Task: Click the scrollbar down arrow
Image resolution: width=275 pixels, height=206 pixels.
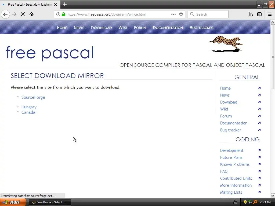Action: pos(273,196)
